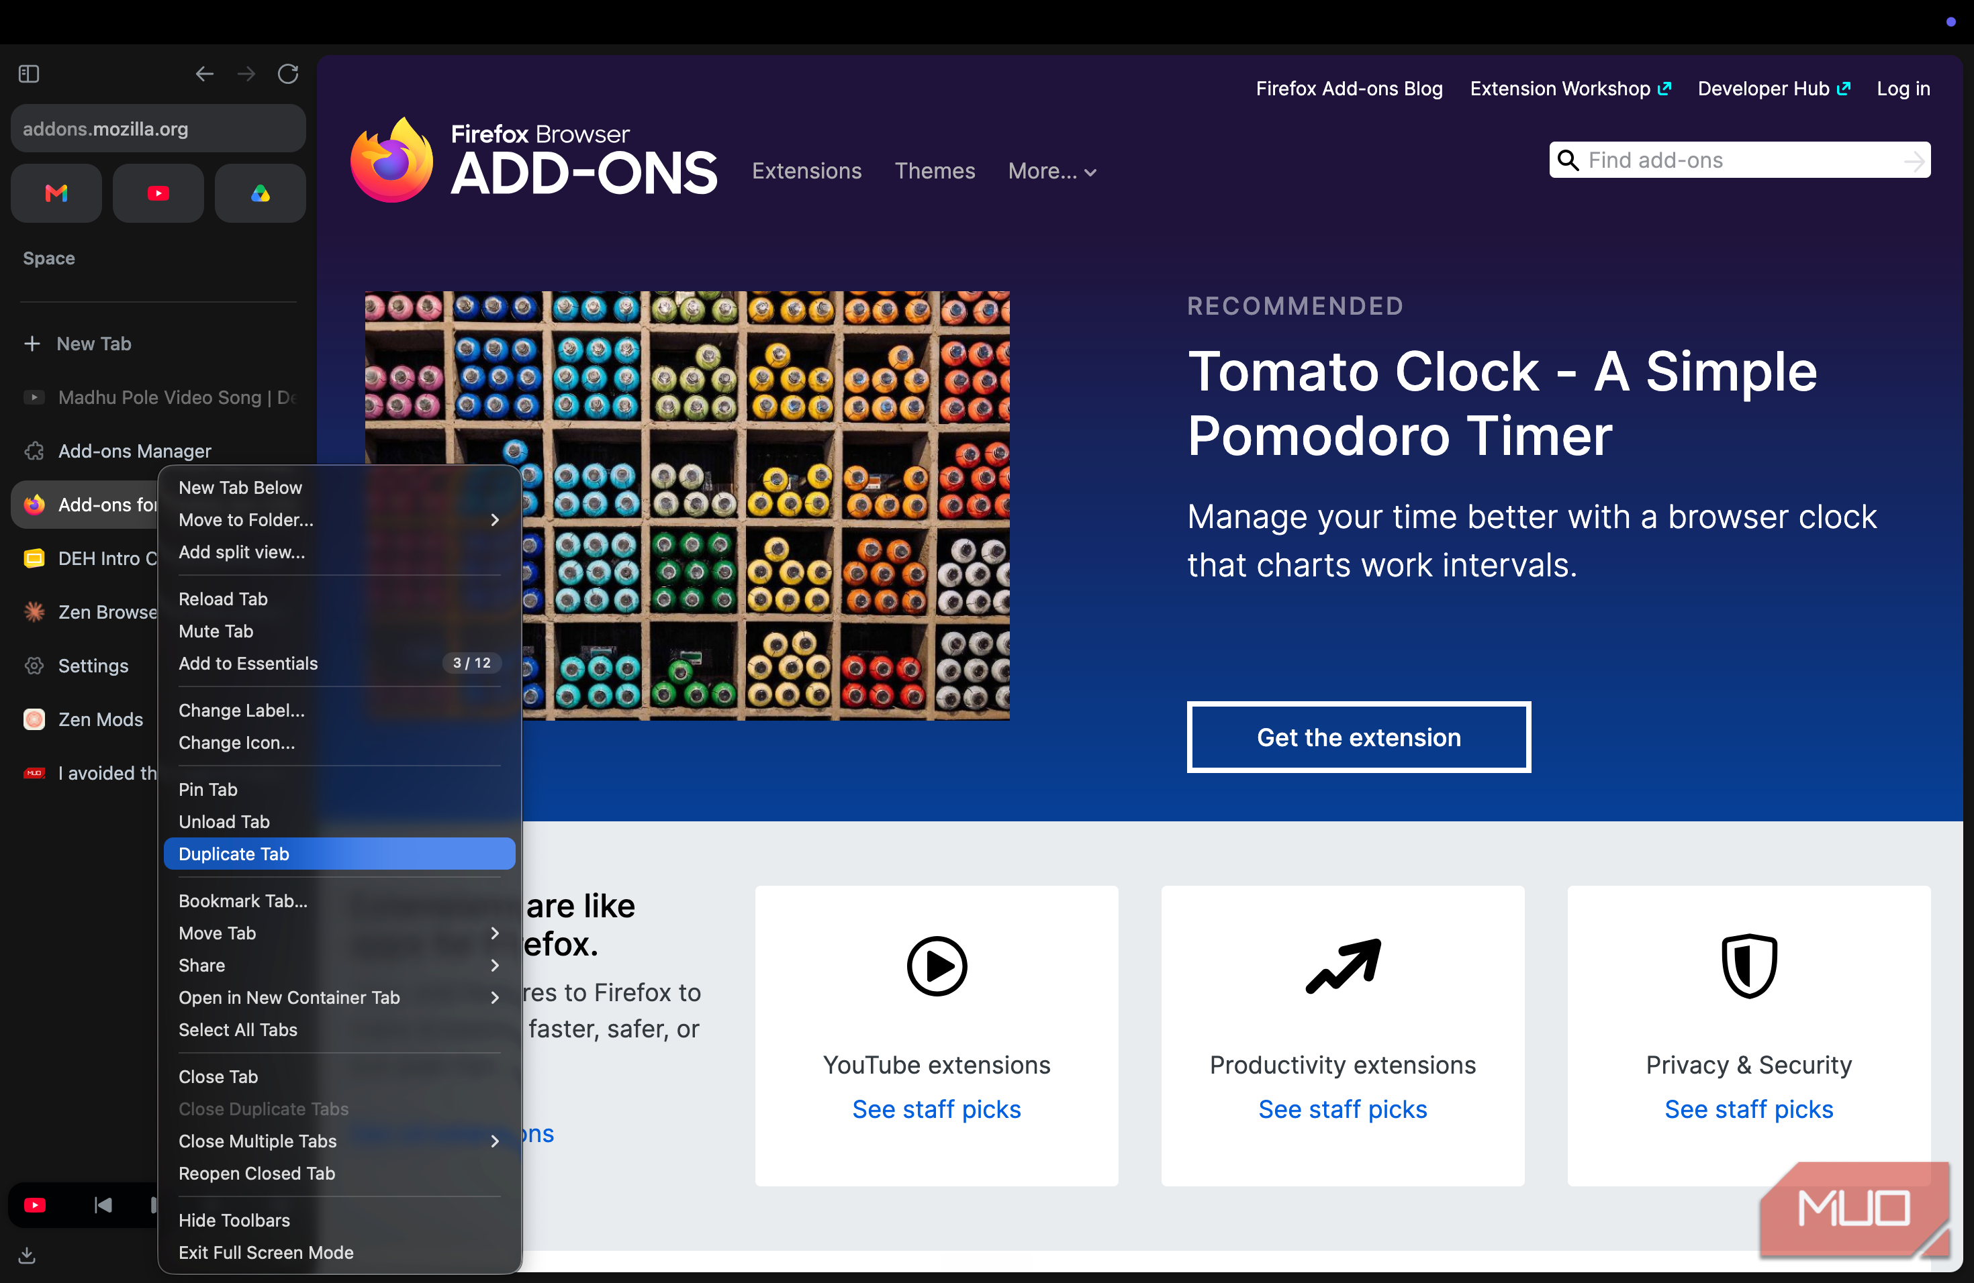
Task: Click the highlighted Duplicate Tab entry
Action: [340, 854]
